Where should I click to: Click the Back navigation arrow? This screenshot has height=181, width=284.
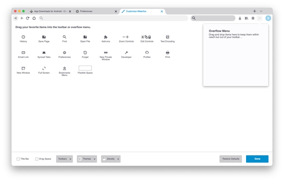15,18
